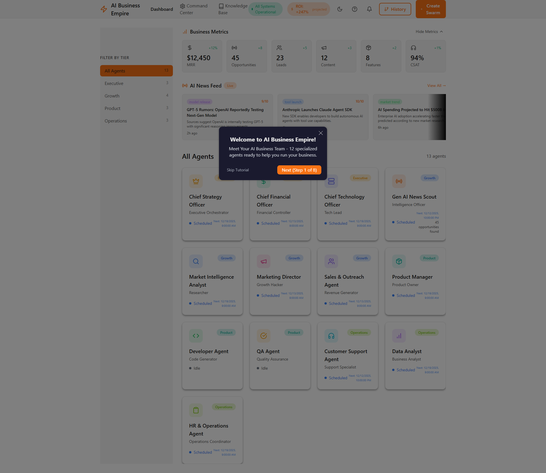Viewport: 546px width, 473px height.
Task: Click Skip Tutorial
Action: tap(238, 170)
